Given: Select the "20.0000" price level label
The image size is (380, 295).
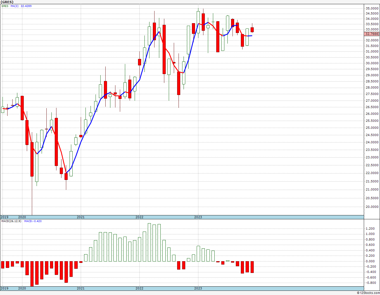Looking at the screenshot, I should (x=372, y=207).
